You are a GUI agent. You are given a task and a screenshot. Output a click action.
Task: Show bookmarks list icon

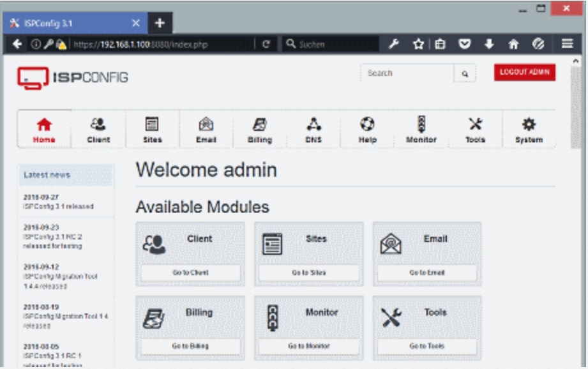point(440,44)
